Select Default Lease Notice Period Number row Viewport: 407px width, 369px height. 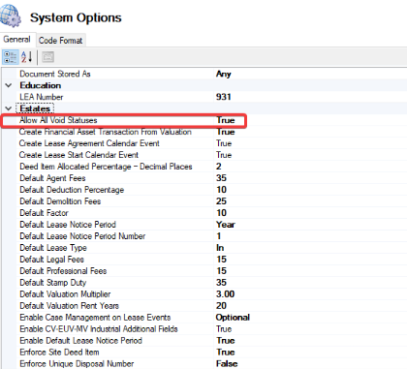click(82, 236)
